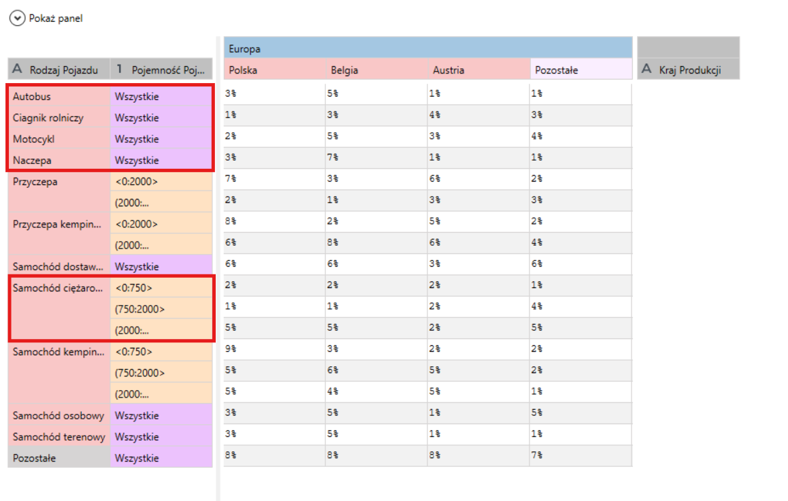The image size is (788, 501).
Task: Select the Samochód dostaw... row label
Action: (x=59, y=266)
